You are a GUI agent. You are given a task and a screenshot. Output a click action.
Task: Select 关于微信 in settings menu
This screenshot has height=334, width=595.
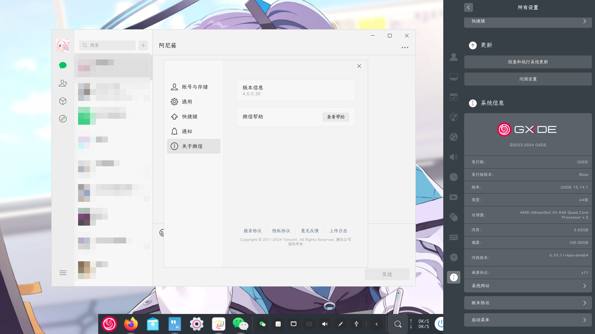pos(194,146)
